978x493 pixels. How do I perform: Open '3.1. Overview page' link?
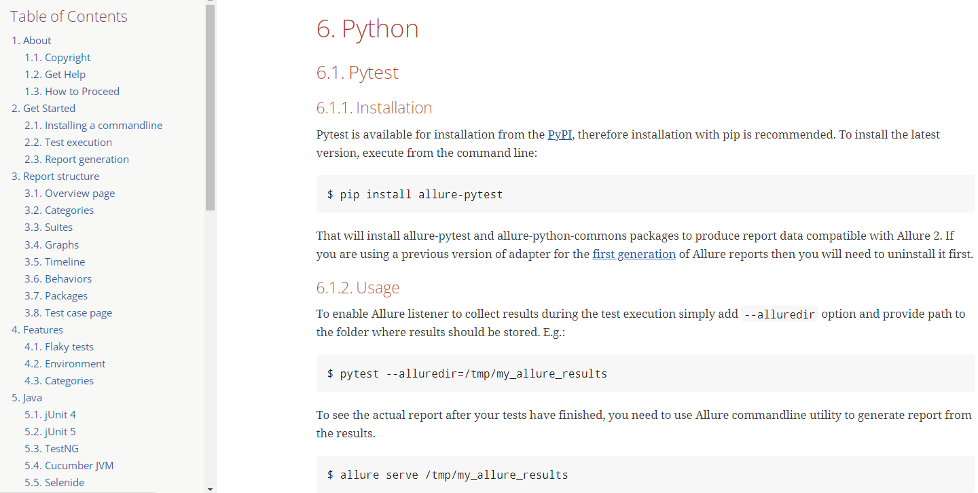pos(70,193)
